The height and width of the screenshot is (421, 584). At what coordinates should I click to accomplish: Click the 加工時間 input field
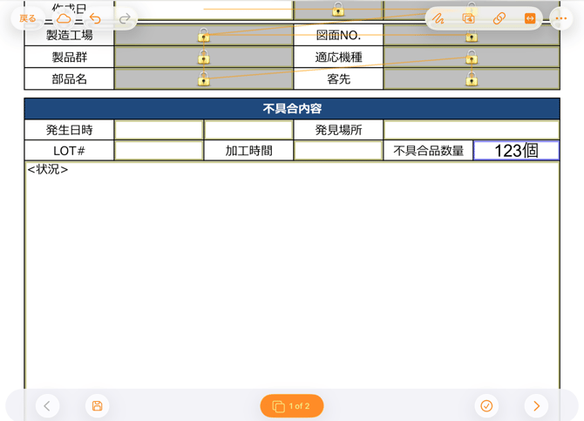click(x=337, y=151)
